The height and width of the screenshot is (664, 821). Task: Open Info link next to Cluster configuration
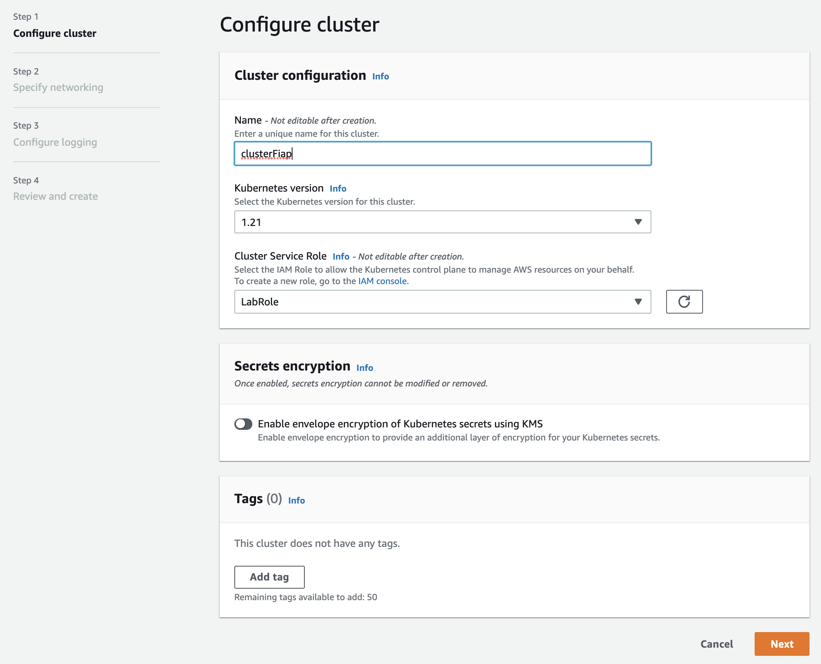coord(380,76)
